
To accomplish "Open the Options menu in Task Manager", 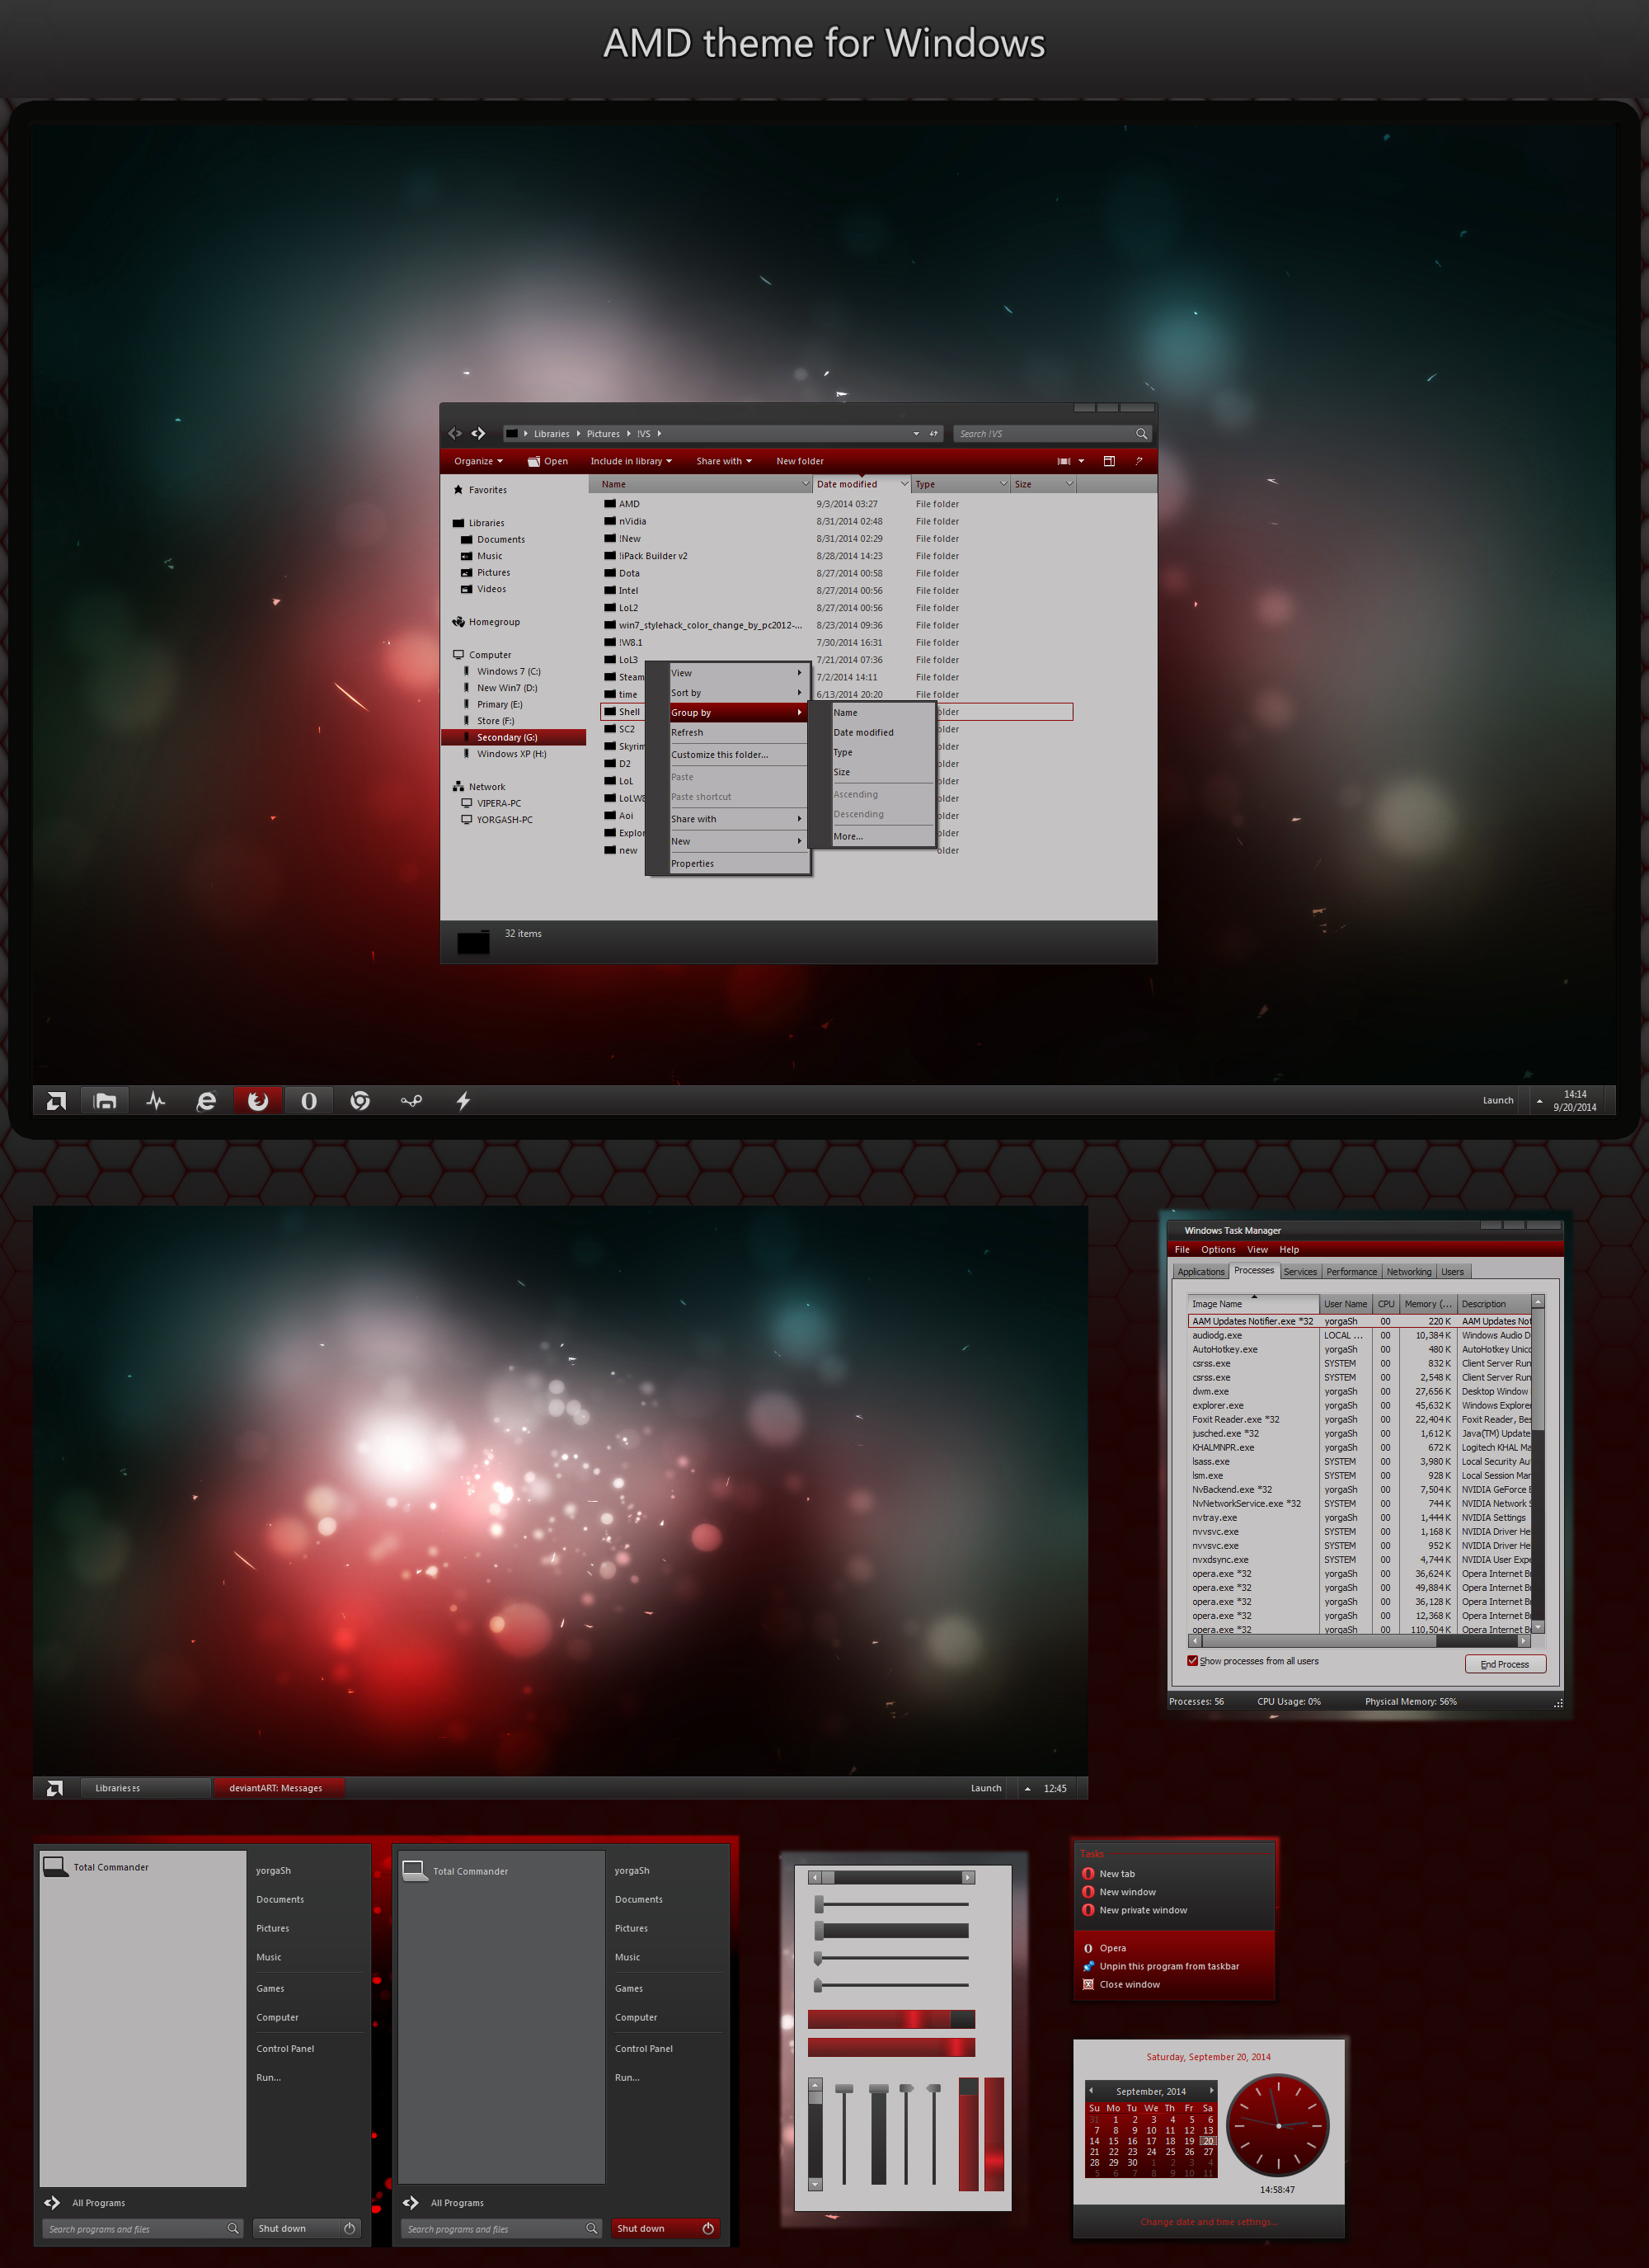I will coord(1218,1249).
